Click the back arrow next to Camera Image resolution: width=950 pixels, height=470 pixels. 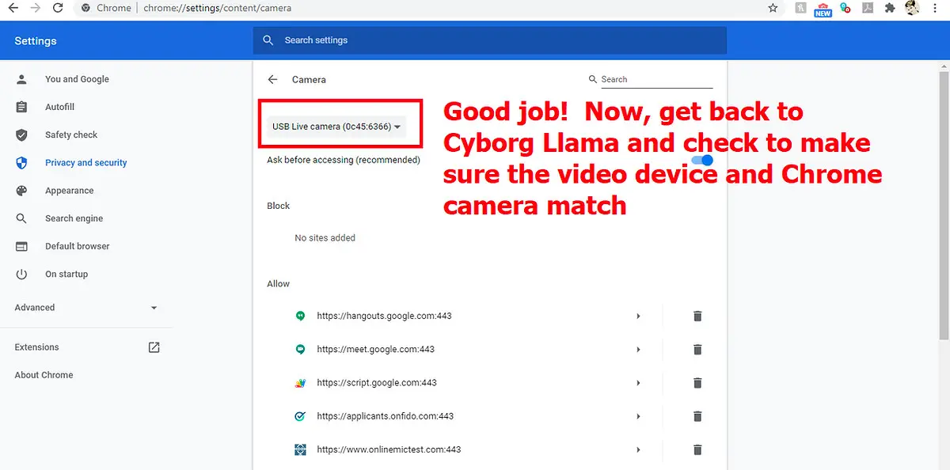click(x=272, y=79)
